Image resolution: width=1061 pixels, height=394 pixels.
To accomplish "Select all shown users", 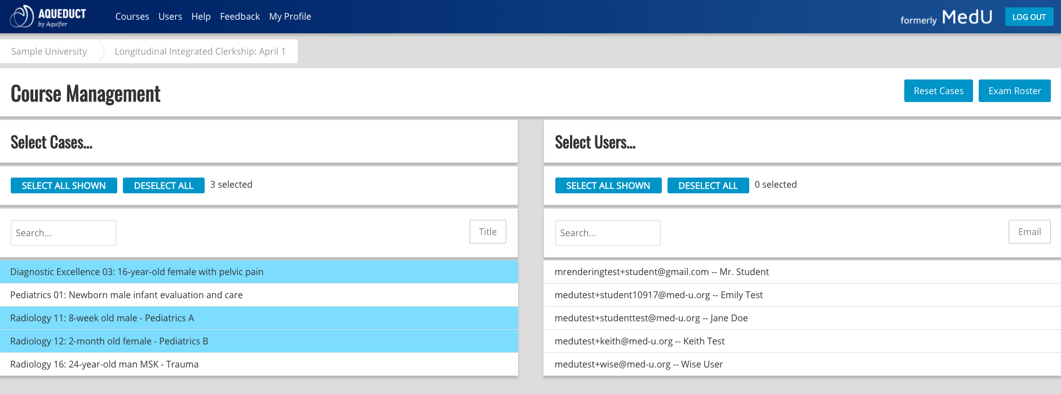I will [x=608, y=185].
